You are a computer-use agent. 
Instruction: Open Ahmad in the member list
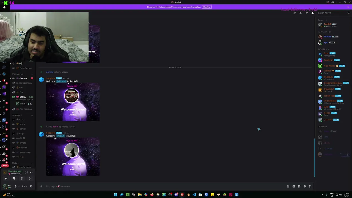pyautogui.click(x=333, y=37)
